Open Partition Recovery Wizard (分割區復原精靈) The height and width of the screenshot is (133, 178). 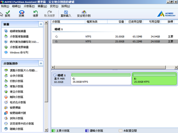(19, 47)
